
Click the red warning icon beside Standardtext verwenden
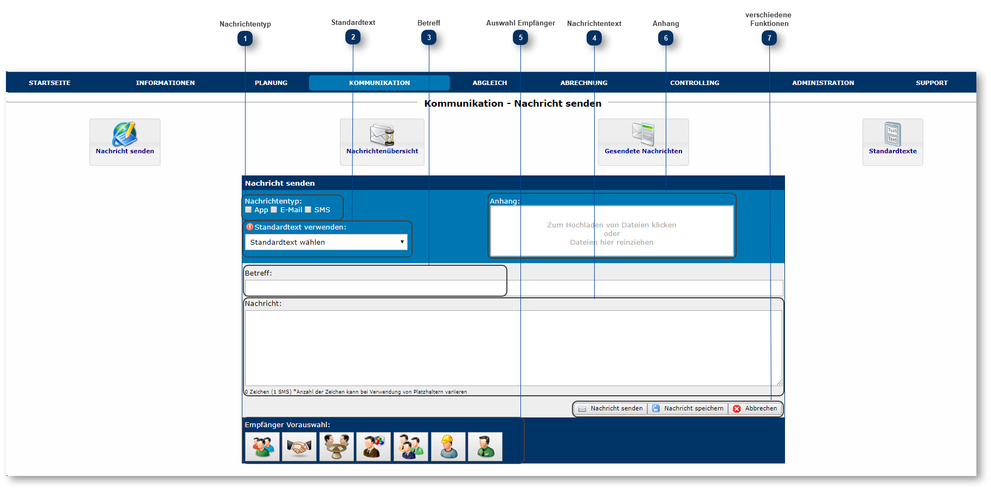tap(249, 227)
